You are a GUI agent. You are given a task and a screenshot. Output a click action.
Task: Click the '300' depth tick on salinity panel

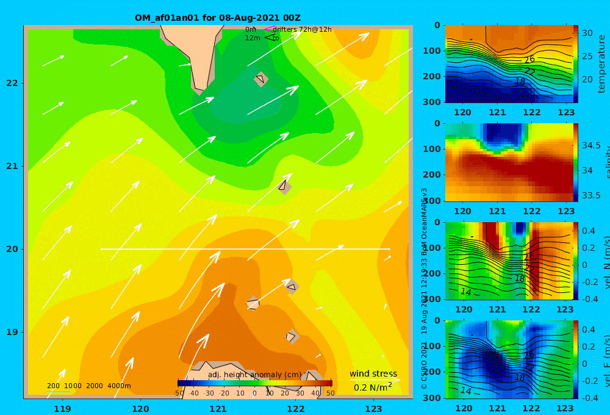point(432,201)
